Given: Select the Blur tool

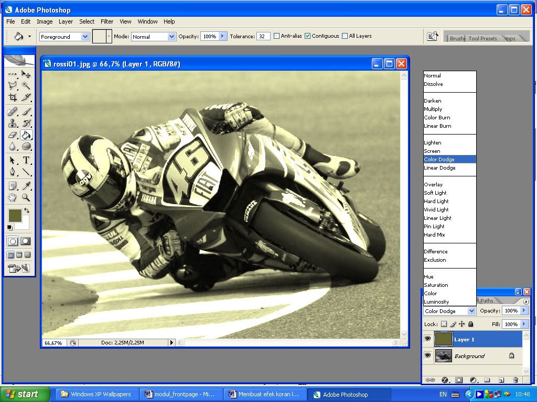Looking at the screenshot, I should point(13,147).
